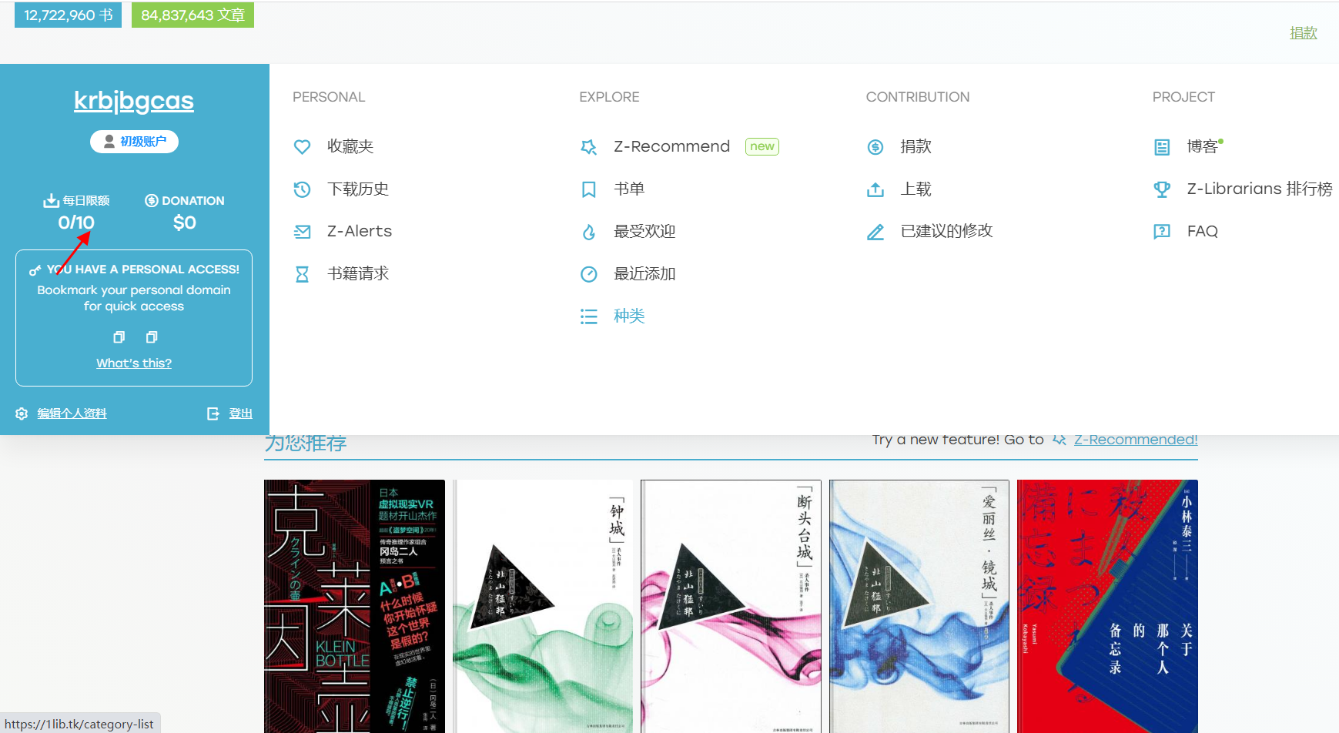1339x733 pixels.
Task: Open 最近添加 recently added item
Action: 644,273
